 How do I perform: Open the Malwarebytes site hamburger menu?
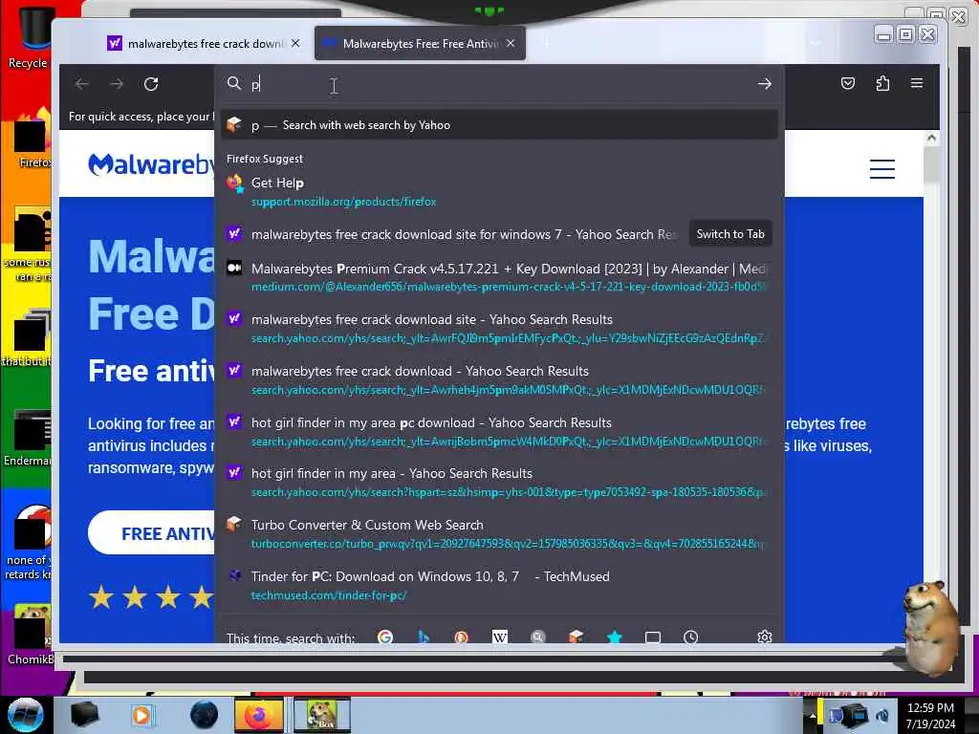pos(882,169)
